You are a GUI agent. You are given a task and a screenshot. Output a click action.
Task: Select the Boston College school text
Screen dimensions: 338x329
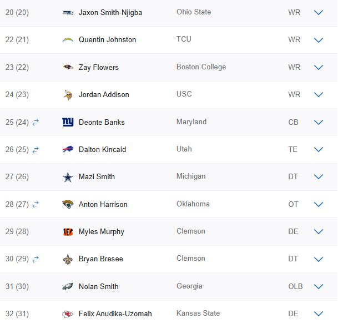[x=201, y=67]
